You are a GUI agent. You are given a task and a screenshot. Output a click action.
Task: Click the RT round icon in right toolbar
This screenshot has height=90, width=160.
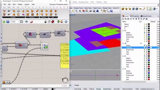[x=137, y=9]
